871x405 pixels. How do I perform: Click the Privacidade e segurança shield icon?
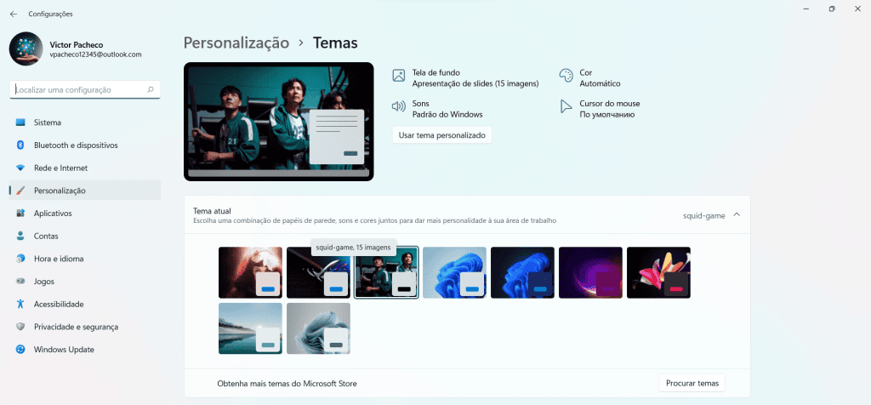pyautogui.click(x=20, y=327)
